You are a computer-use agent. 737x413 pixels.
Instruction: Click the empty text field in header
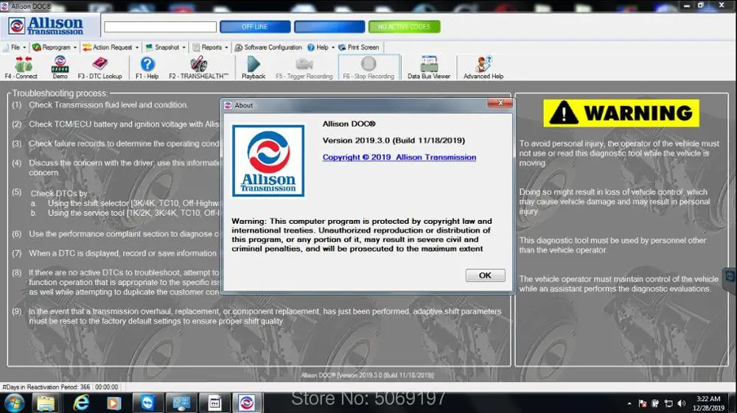pos(160,27)
